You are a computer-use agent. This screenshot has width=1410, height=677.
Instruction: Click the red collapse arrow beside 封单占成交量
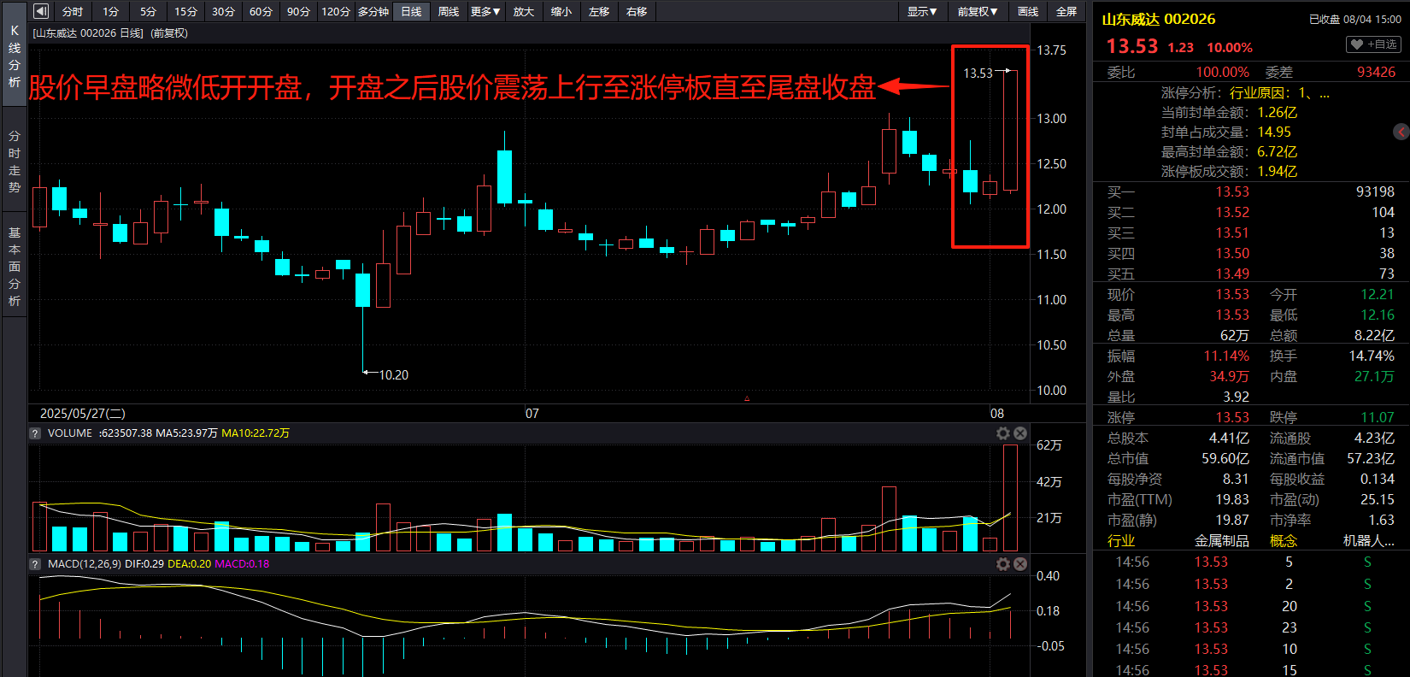pos(1401,132)
